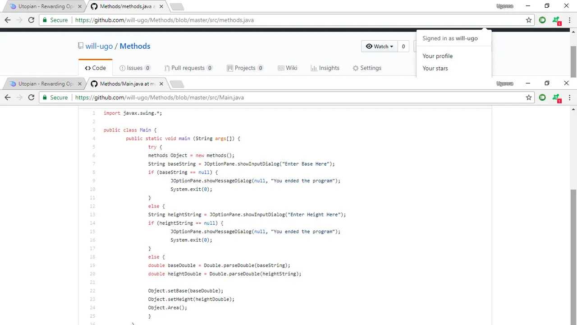Open the Pull requests tab

click(188, 68)
